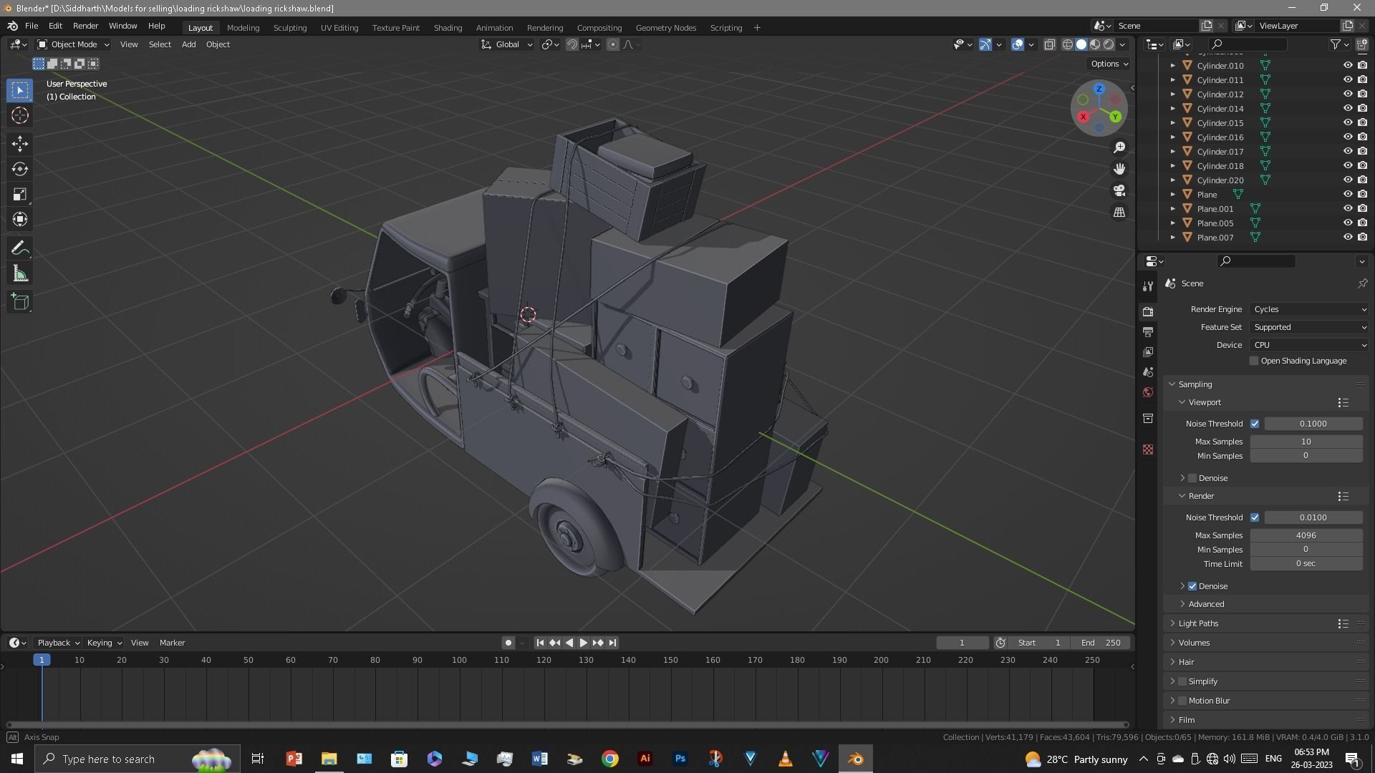Image resolution: width=1375 pixels, height=773 pixels.
Task: Select the Add Cube tool
Action: [x=20, y=302]
